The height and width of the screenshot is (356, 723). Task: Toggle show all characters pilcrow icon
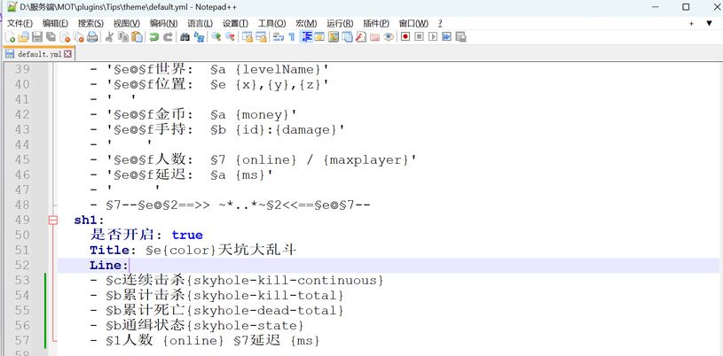coord(292,37)
